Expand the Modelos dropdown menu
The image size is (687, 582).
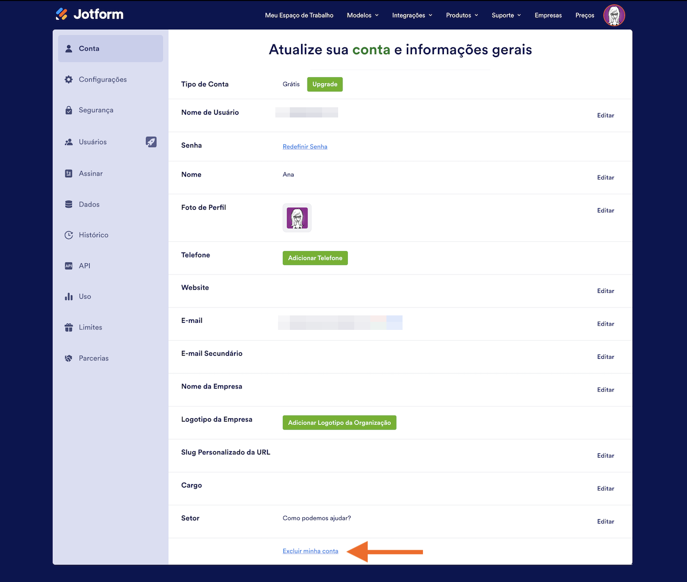(x=363, y=15)
